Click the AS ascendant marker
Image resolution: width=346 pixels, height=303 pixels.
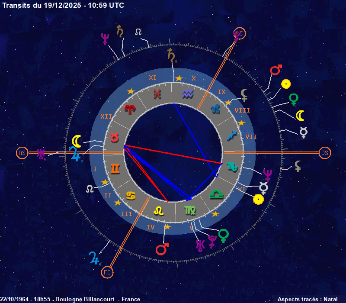22,153
